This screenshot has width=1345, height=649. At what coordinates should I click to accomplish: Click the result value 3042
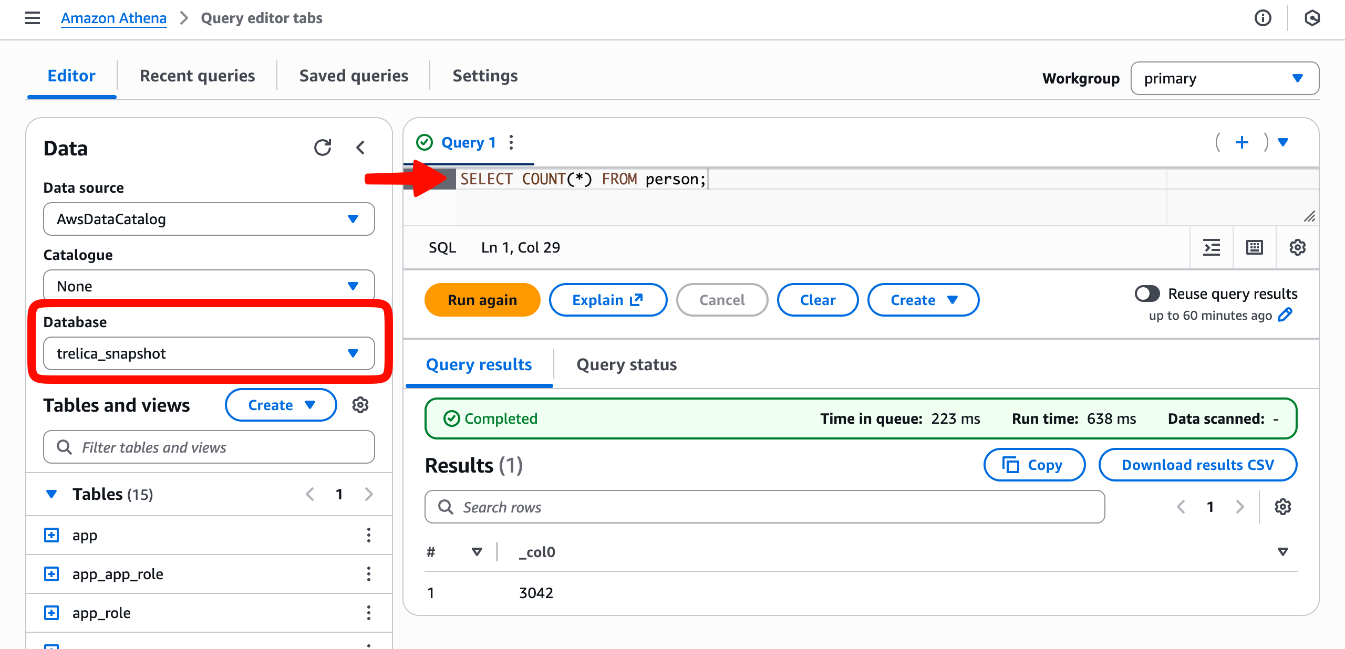click(536, 593)
